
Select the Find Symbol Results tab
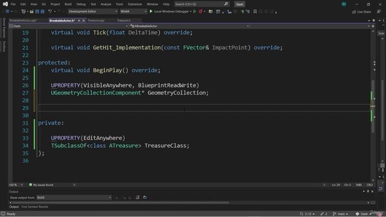pos(35,207)
